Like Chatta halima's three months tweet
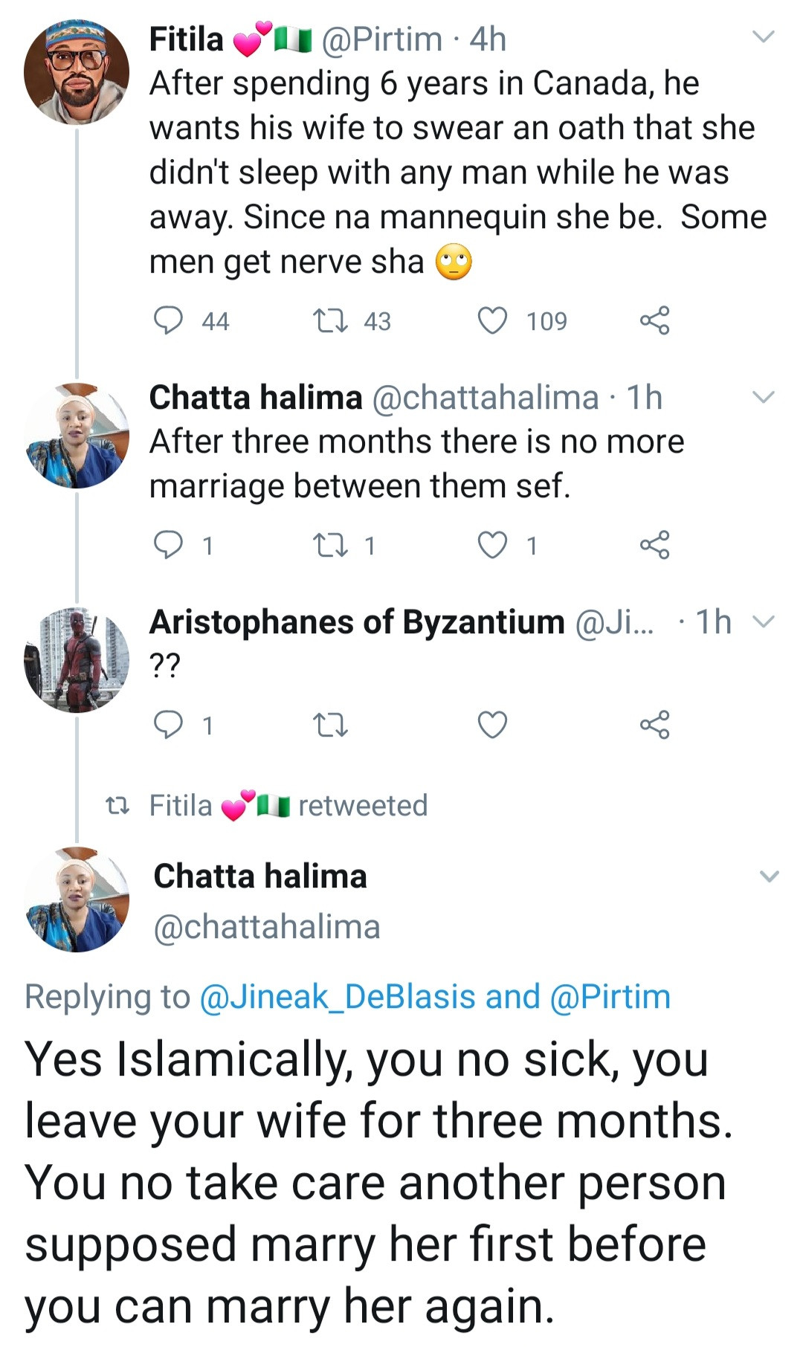 tap(492, 545)
